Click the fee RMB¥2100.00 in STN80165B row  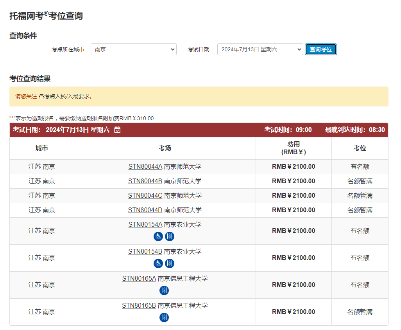pos(294,312)
